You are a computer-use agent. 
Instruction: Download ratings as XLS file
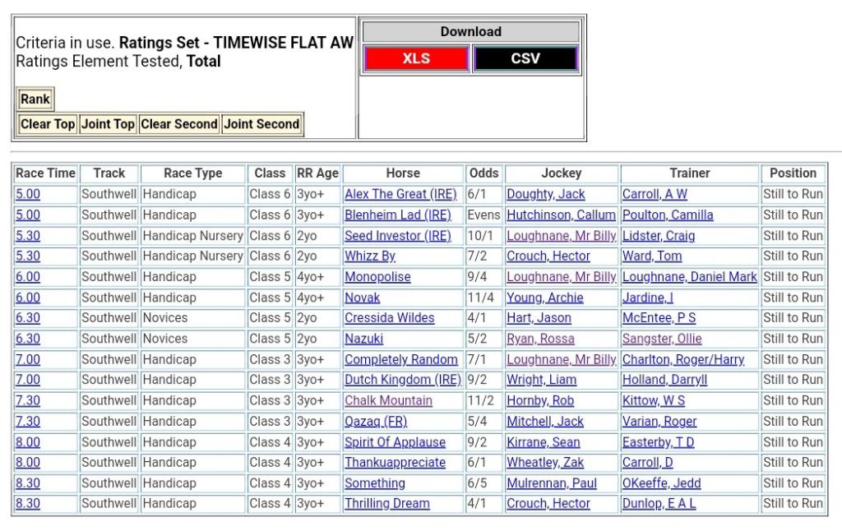coord(416,59)
